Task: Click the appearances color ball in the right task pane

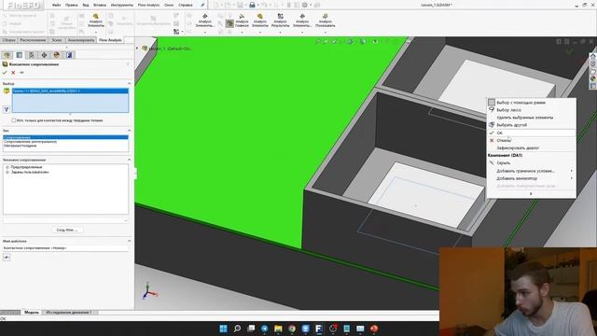Action: [593, 78]
